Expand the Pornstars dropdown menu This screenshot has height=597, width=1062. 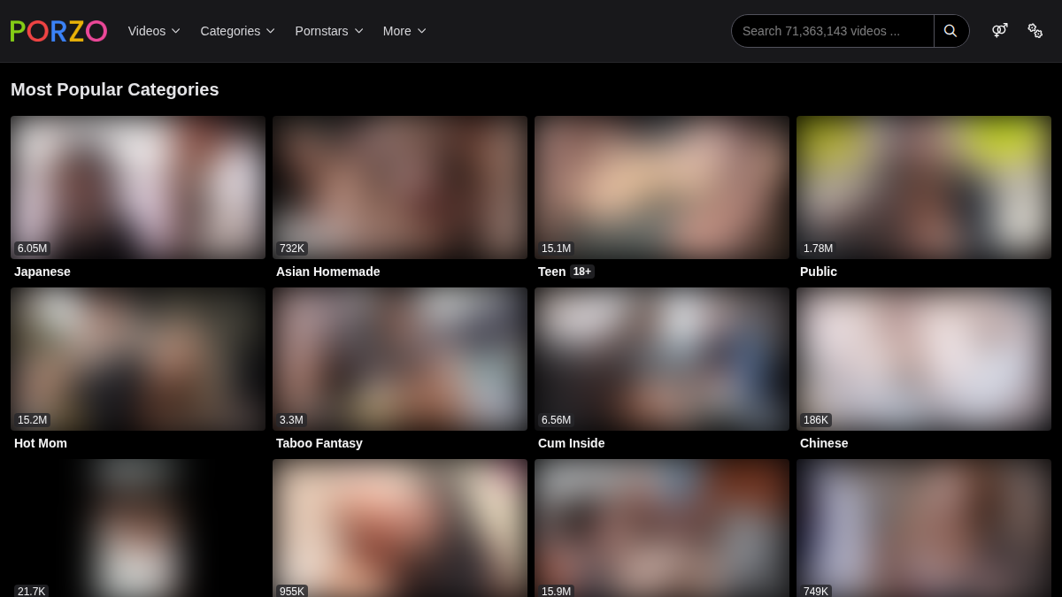[x=329, y=31]
